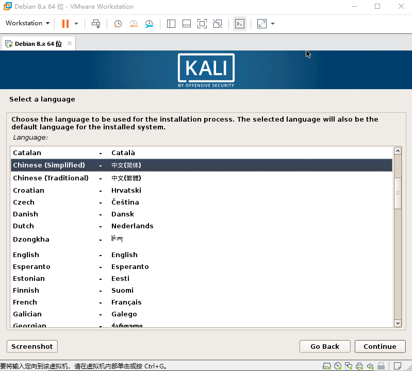Viewport: 412px width, 371px height.
Task: Click the Go Back button
Action: (x=325, y=347)
